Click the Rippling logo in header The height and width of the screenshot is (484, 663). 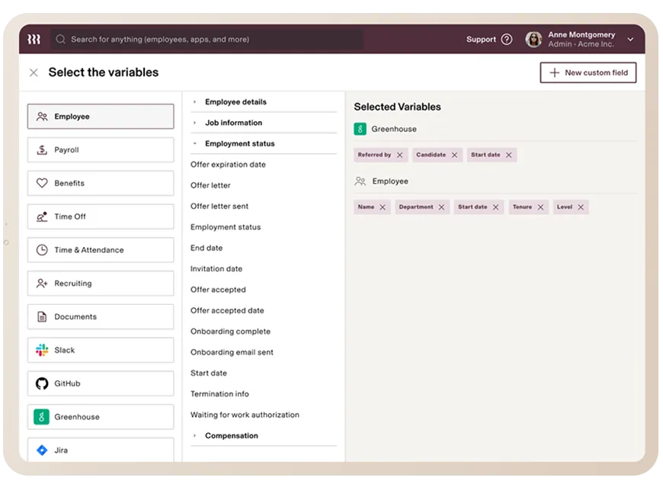click(x=34, y=39)
